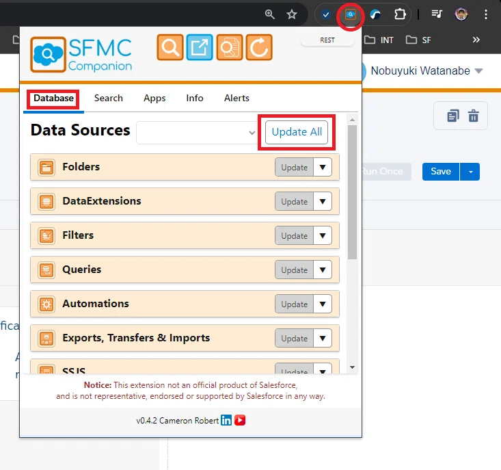Screen dimensions: 501x470
Task: Expand Filters update options arrow
Action: (323, 235)
